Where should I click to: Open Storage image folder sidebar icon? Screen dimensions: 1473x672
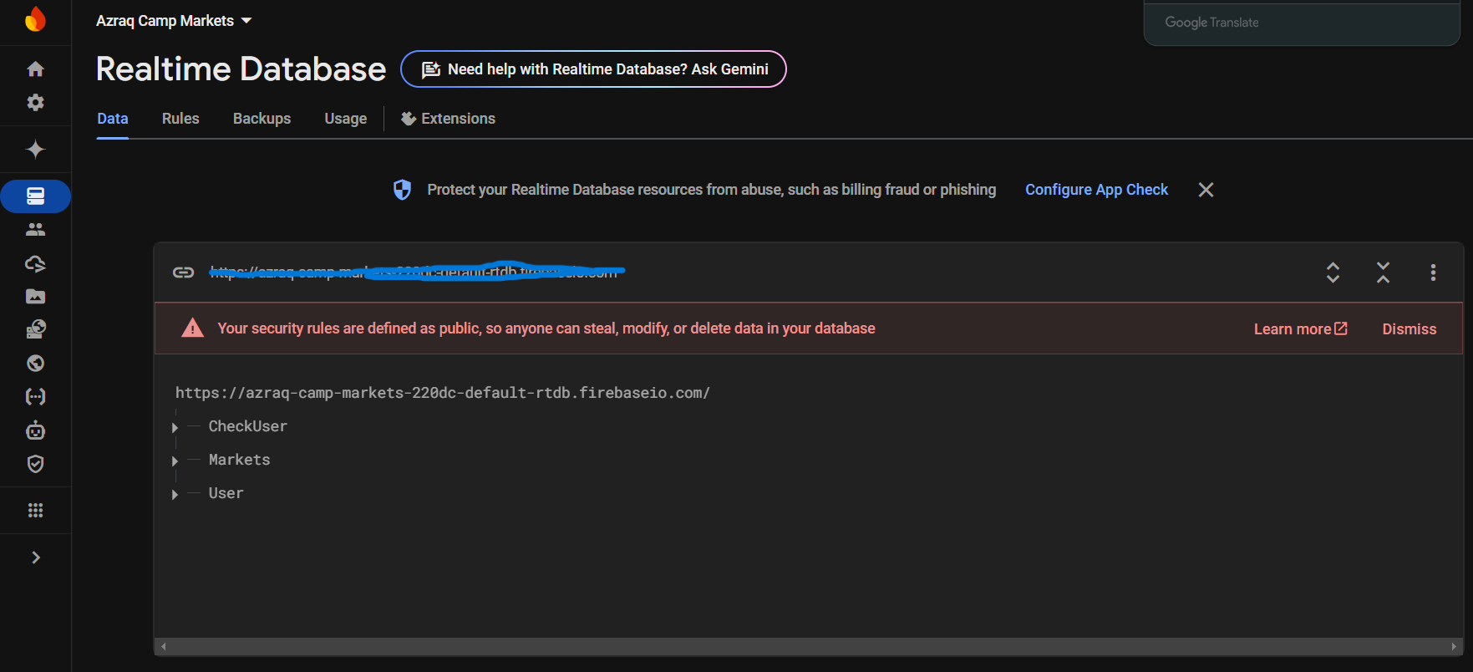(35, 297)
